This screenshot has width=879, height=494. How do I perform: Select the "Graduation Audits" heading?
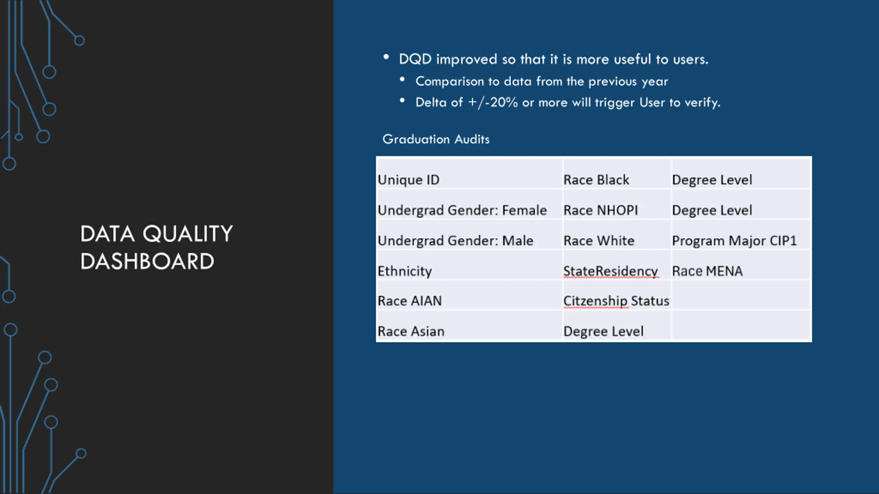click(436, 139)
